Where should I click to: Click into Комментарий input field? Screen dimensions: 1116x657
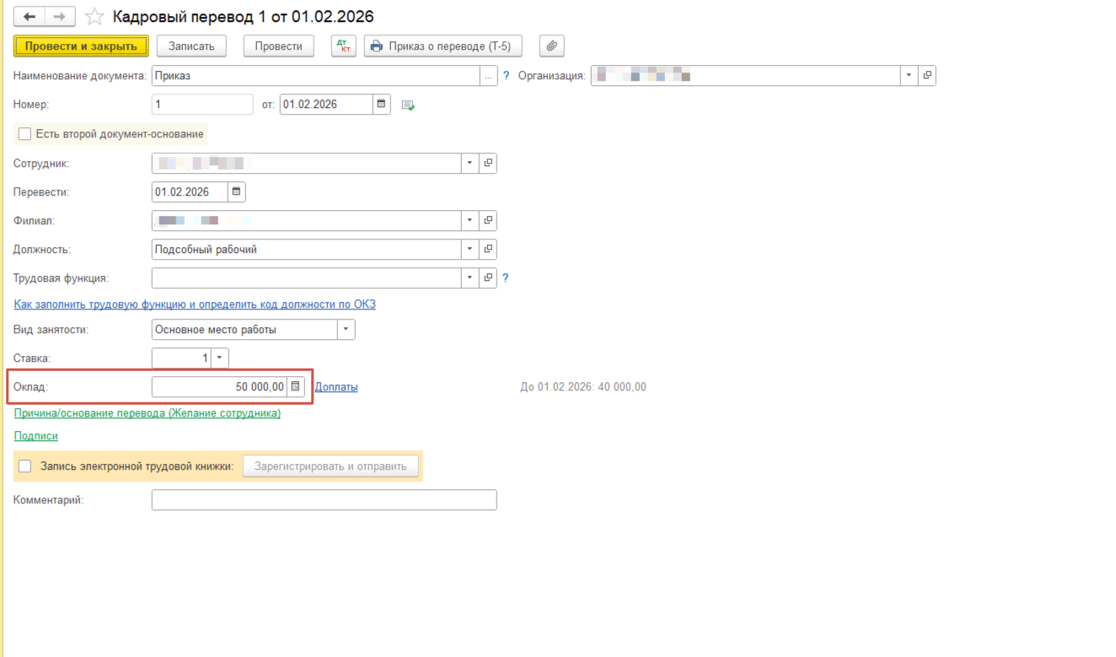tap(324, 500)
